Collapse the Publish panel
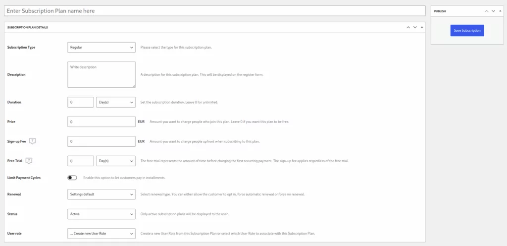 500,11
